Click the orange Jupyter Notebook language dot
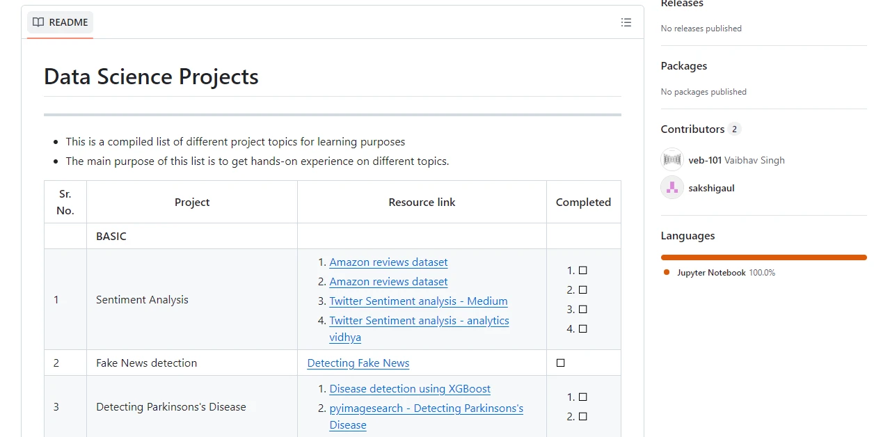The width and height of the screenshot is (890, 437). click(667, 273)
